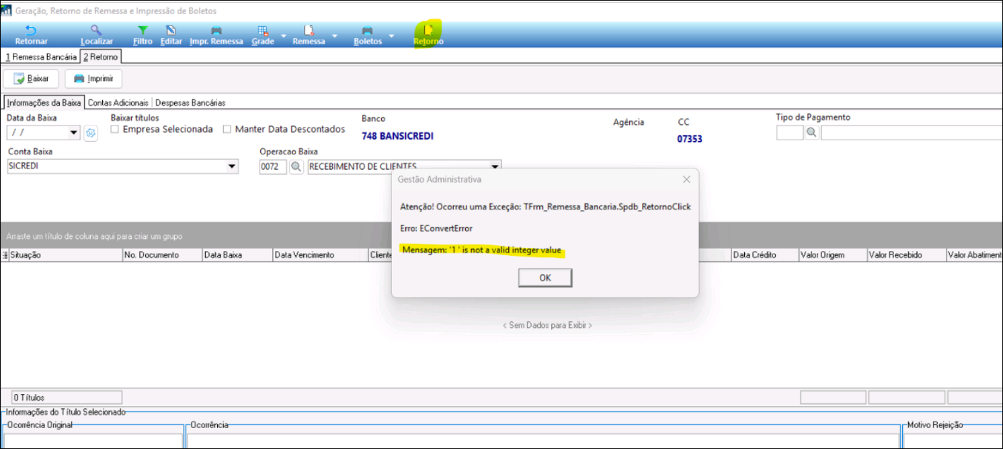Click the magnifier next to Tipo de Pagamento

tap(811, 133)
